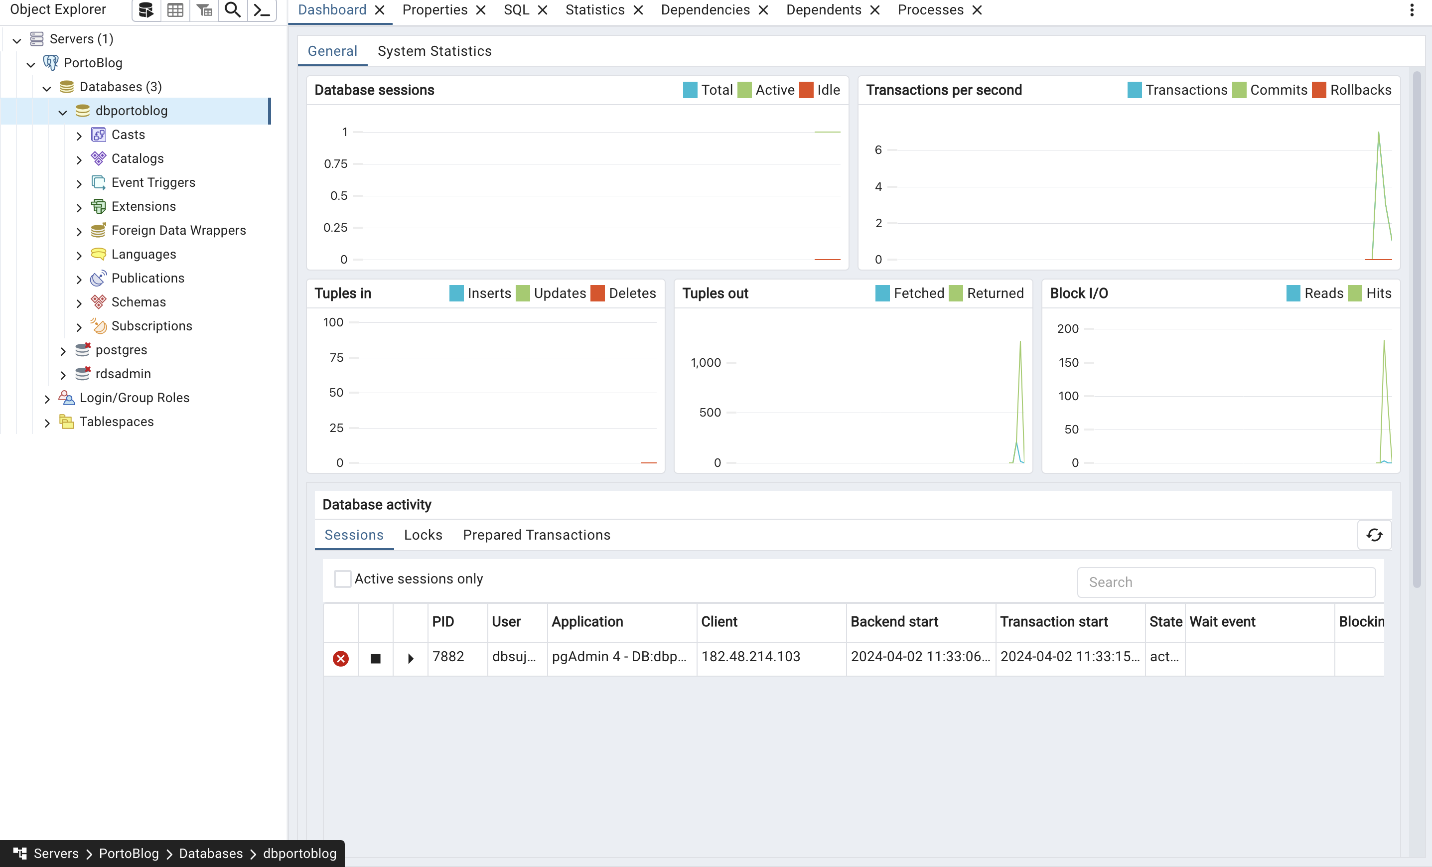
Task: Toggle Inserts swatch in Tuples in legend
Action: pos(456,293)
